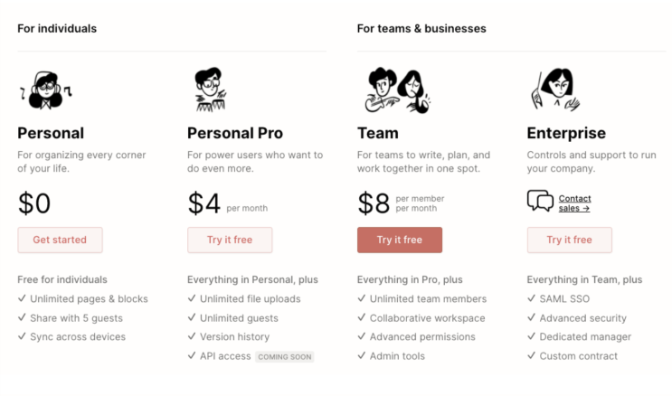Viewport: 672px width, 396px height.
Task: Select the For individuals heading
Action: pyautogui.click(x=57, y=29)
